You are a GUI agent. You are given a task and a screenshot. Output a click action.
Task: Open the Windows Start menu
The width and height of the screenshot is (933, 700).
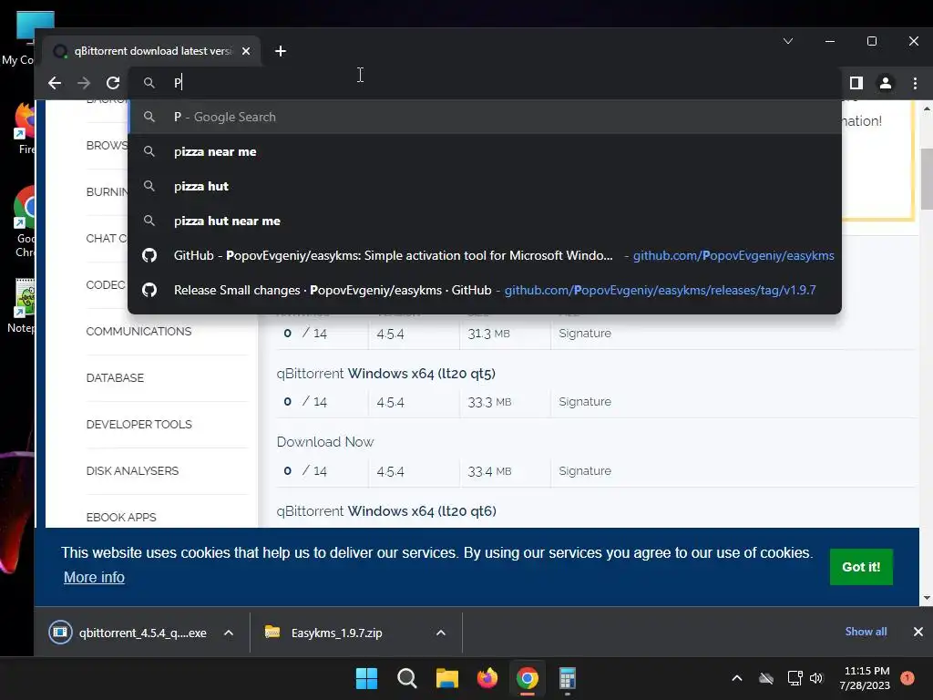tap(366, 678)
